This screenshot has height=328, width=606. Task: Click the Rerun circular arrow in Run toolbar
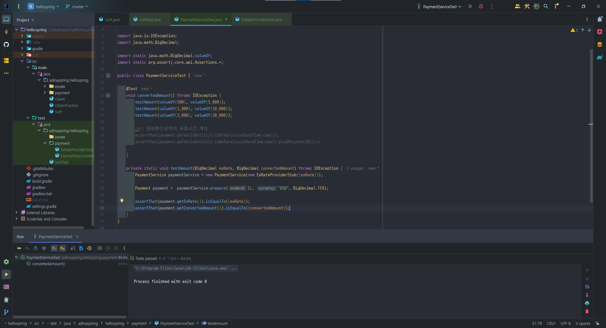[x=35, y=248]
